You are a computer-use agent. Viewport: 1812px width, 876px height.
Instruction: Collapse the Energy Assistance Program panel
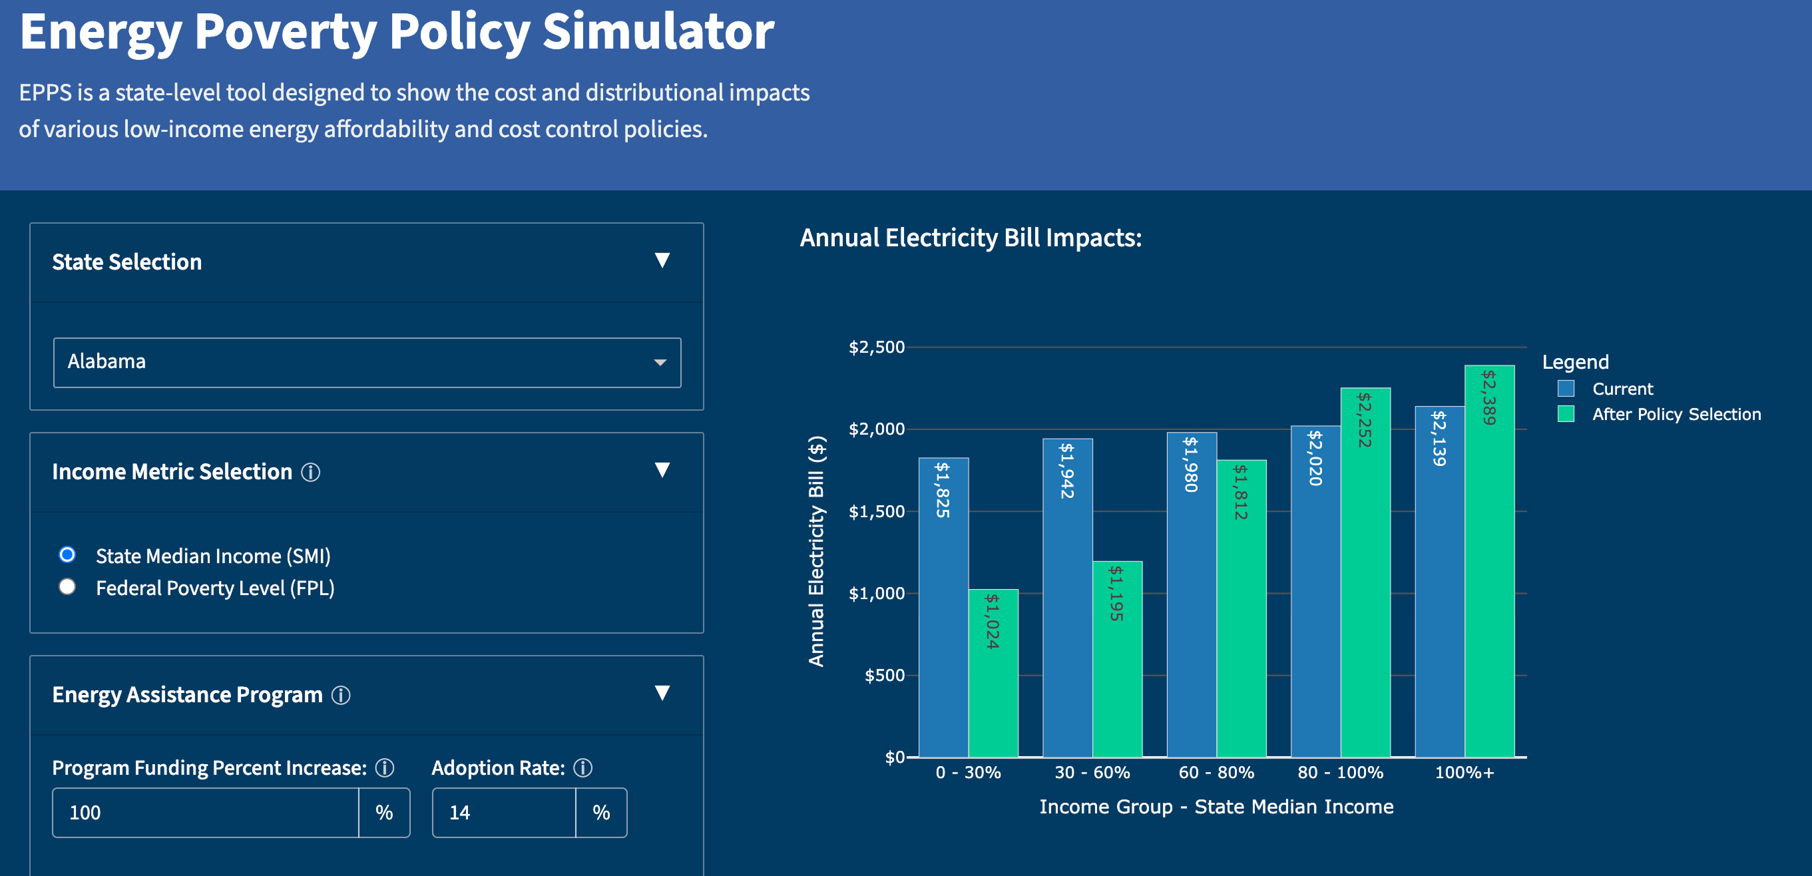(x=661, y=694)
